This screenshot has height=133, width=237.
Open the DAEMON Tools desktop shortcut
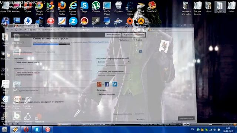28,22
